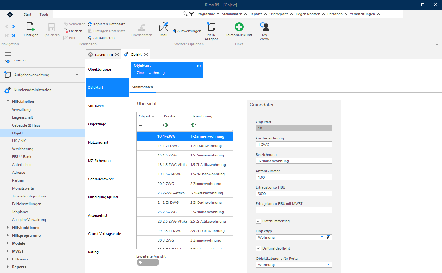Expand the Module tree node
442x273 pixels.
coord(8,243)
